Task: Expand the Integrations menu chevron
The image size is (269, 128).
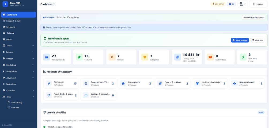Action: (x=33, y=71)
